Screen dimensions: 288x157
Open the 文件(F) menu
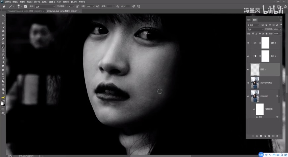(x=8, y=2)
